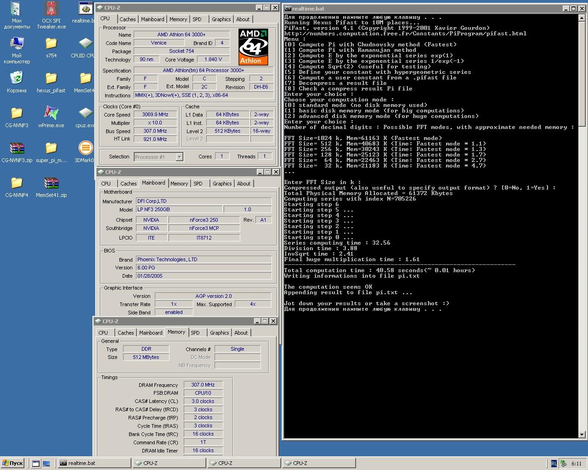
Task: Click DFI Corp,LTD manufacturer field
Action: [x=204, y=201]
